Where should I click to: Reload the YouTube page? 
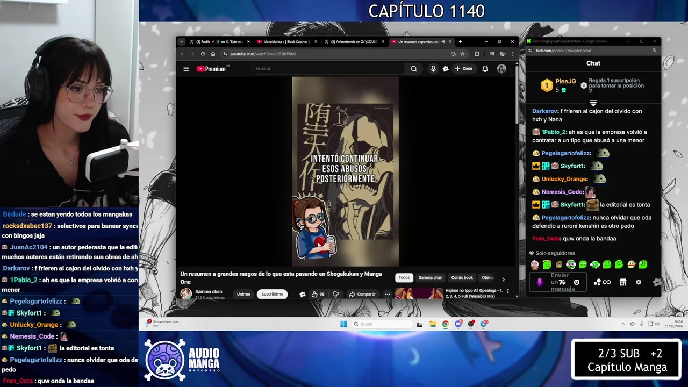point(203,54)
